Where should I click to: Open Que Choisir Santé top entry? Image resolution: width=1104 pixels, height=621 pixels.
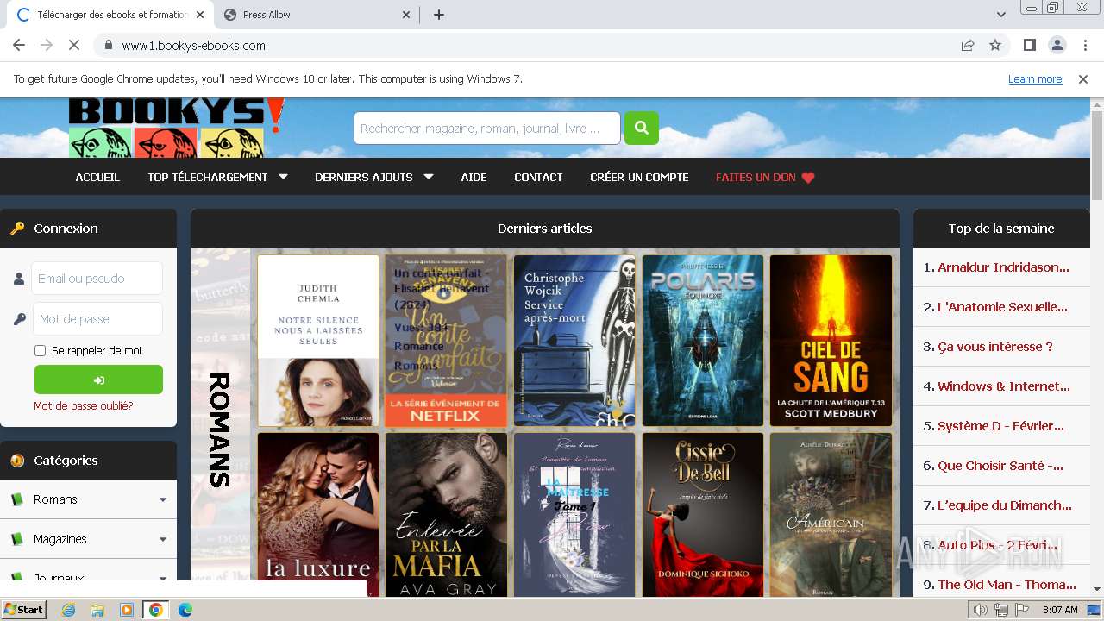tap(1000, 466)
